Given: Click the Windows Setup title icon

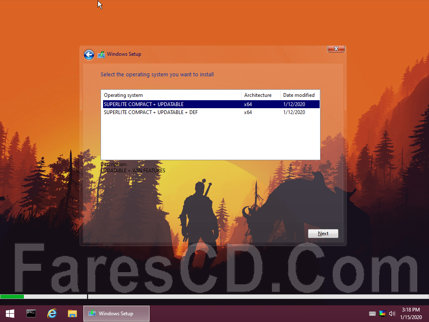Looking at the screenshot, I should click(101, 55).
